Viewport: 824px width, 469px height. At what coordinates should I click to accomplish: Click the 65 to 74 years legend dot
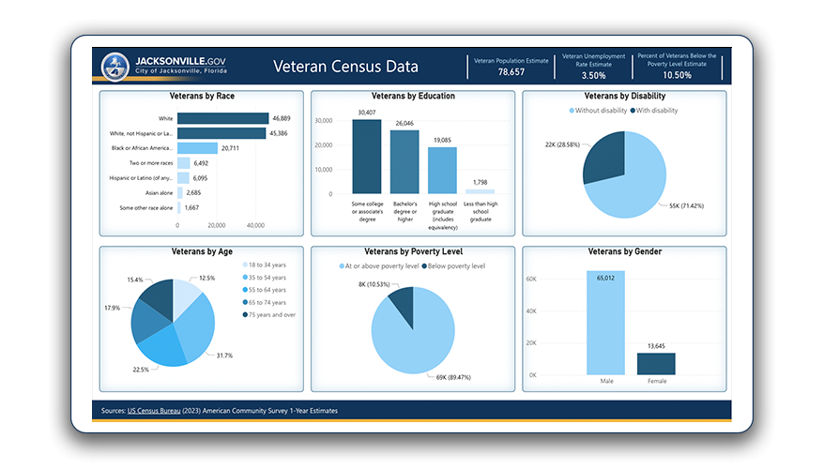point(245,303)
